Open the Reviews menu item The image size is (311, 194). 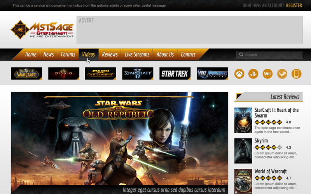[110, 54]
